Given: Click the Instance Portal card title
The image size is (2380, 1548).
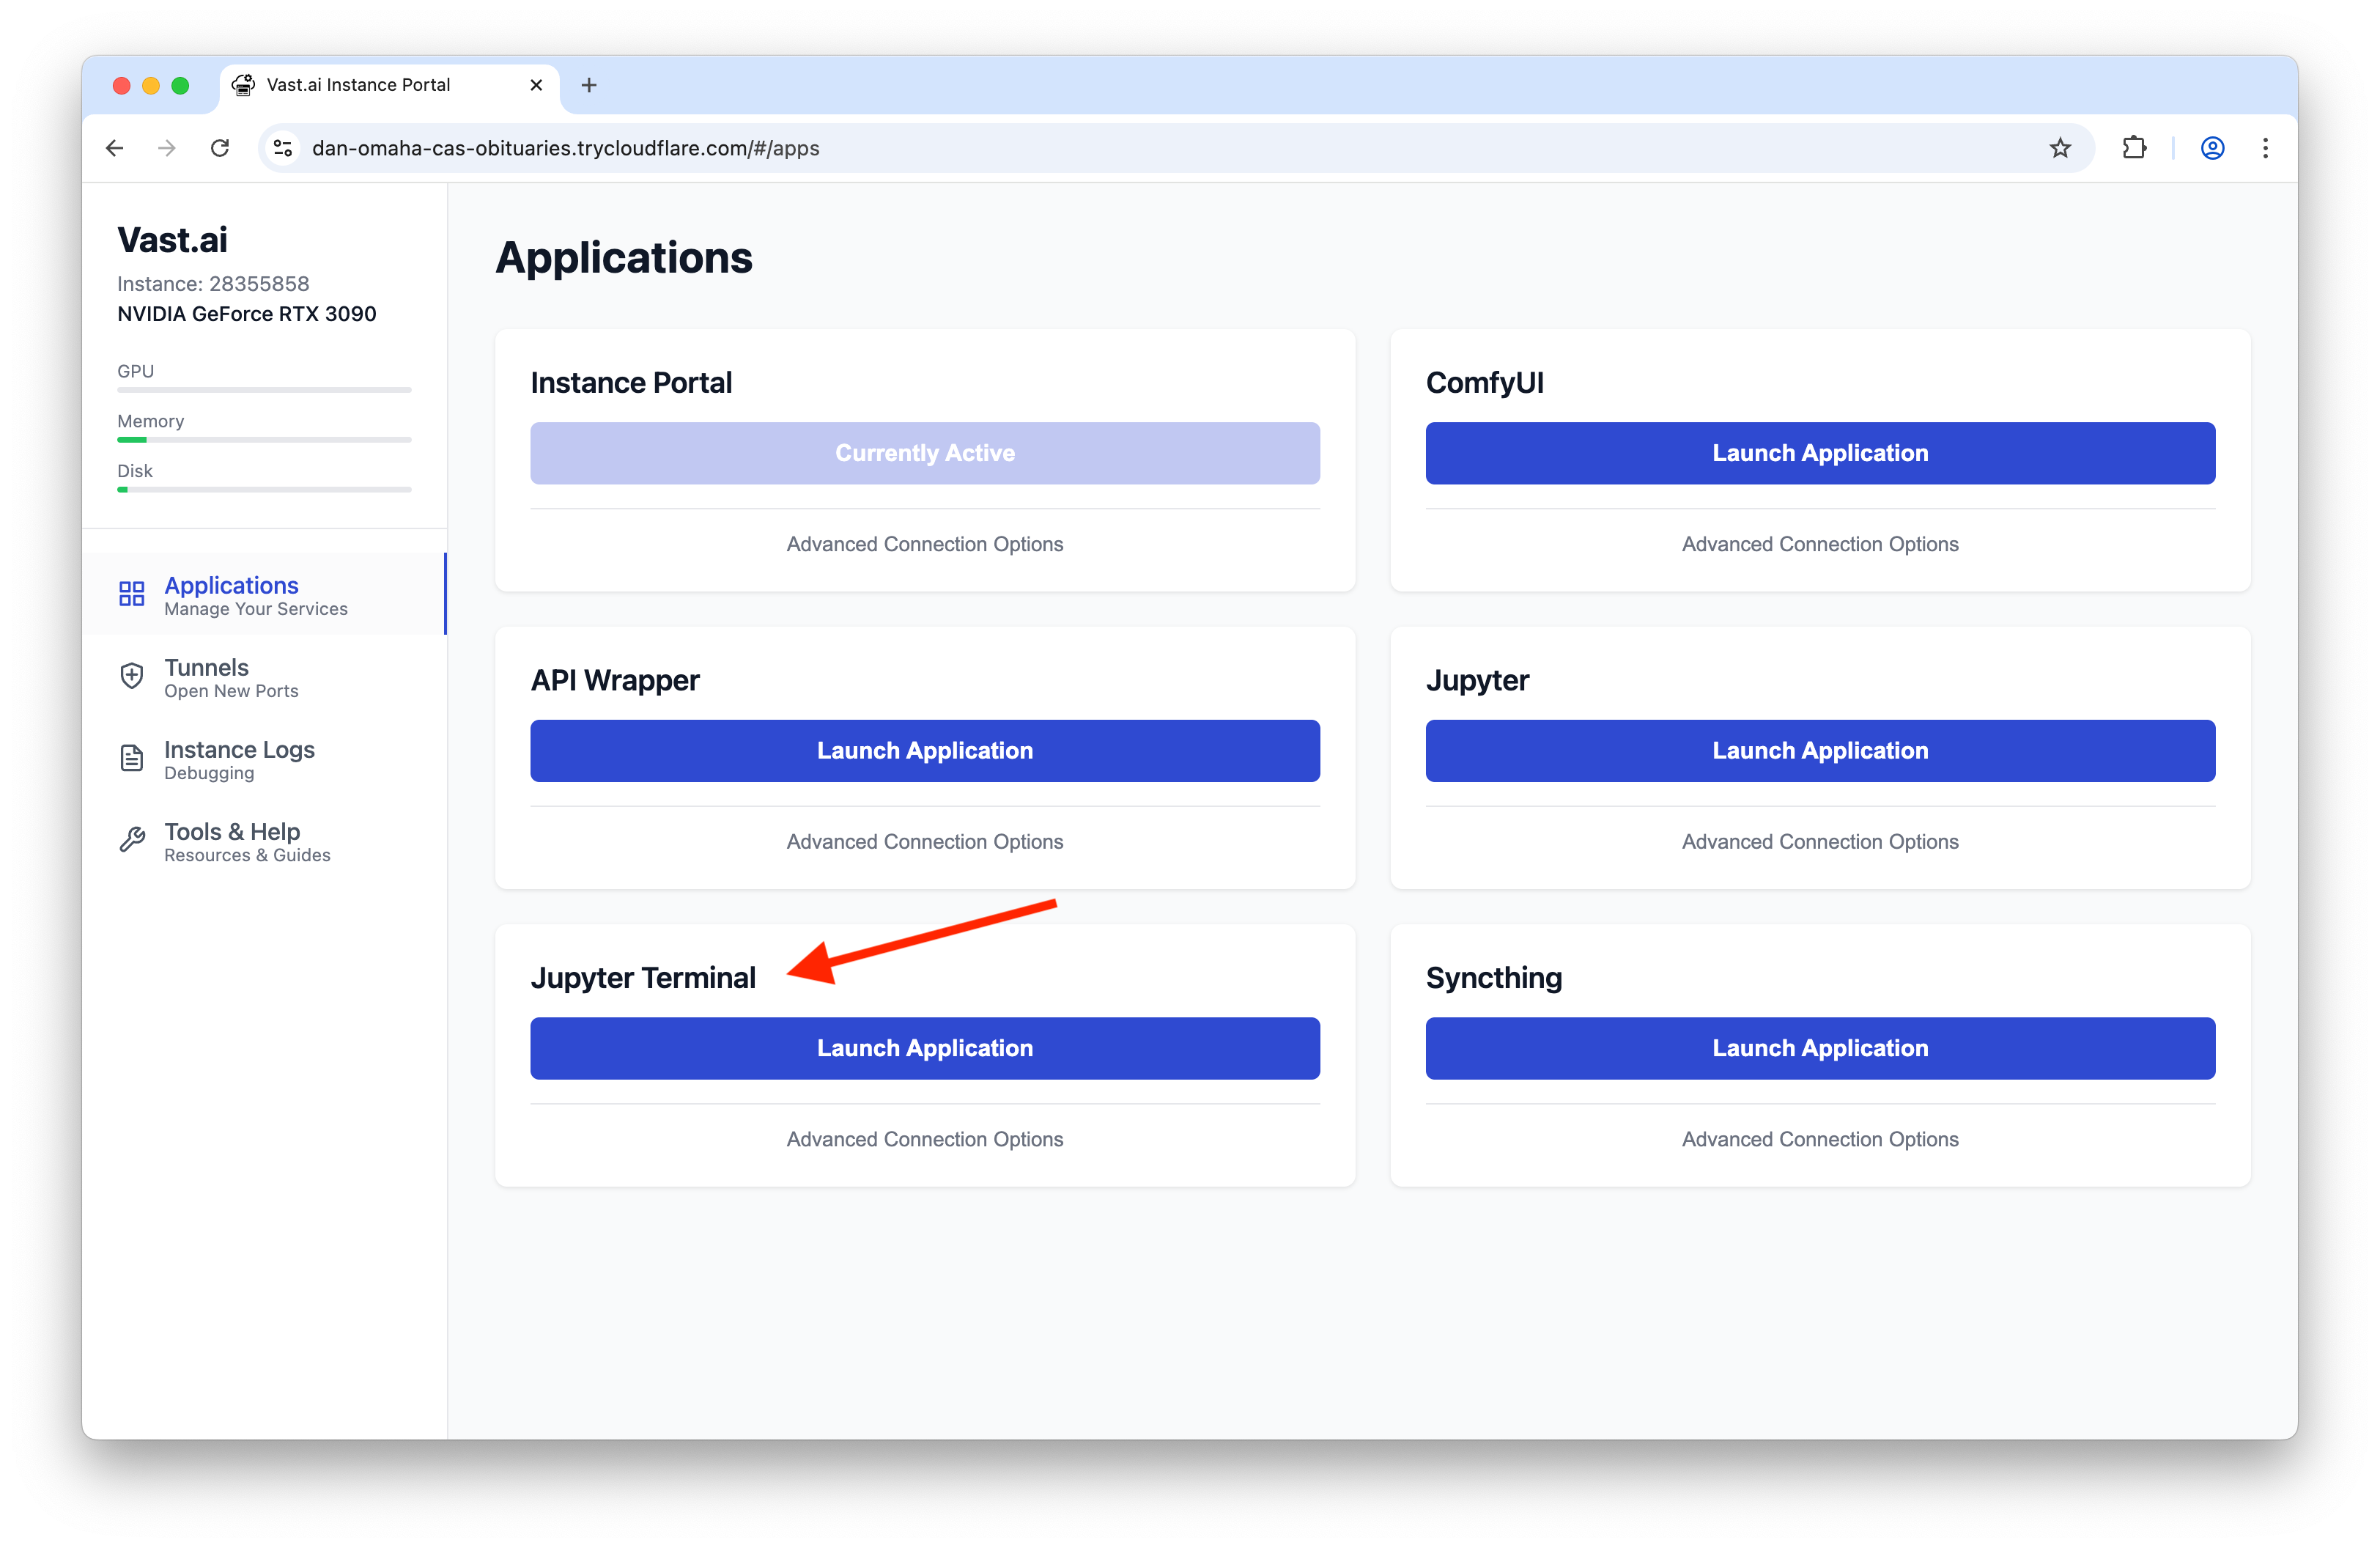Looking at the screenshot, I should [x=631, y=383].
